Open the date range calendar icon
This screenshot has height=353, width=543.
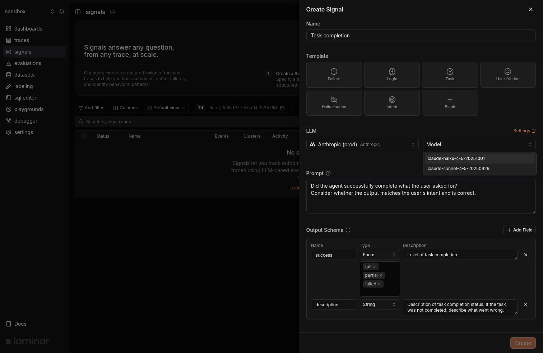(x=282, y=108)
